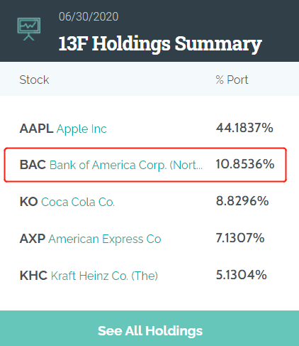This screenshot has width=299, height=346.
Task: Open the Apple Inc company link
Action: tap(81, 129)
